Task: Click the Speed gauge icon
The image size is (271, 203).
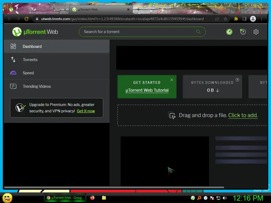Action: (13, 73)
